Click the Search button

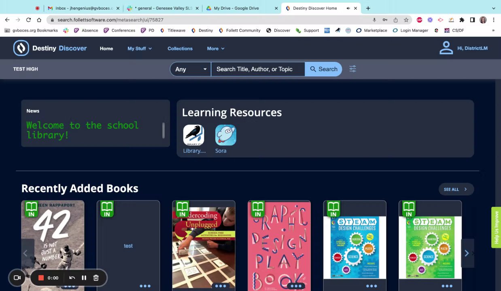pyautogui.click(x=323, y=69)
